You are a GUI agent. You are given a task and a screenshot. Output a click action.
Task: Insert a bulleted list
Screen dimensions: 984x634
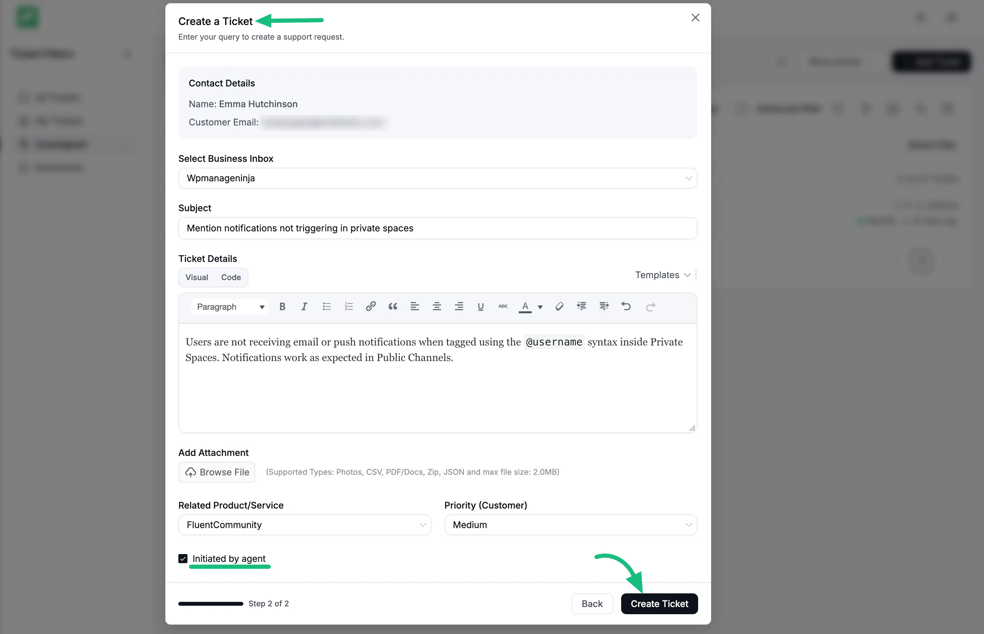tap(326, 306)
